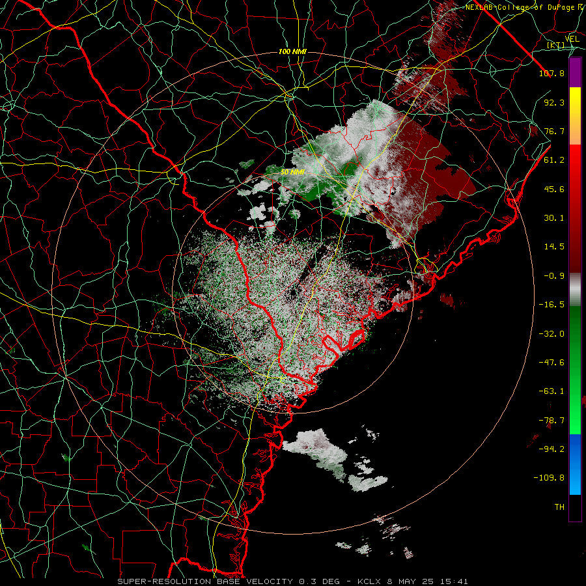Screen dimensions: 586x586
Task: Click the 107.8 velocity legend value
Action: [x=551, y=73]
